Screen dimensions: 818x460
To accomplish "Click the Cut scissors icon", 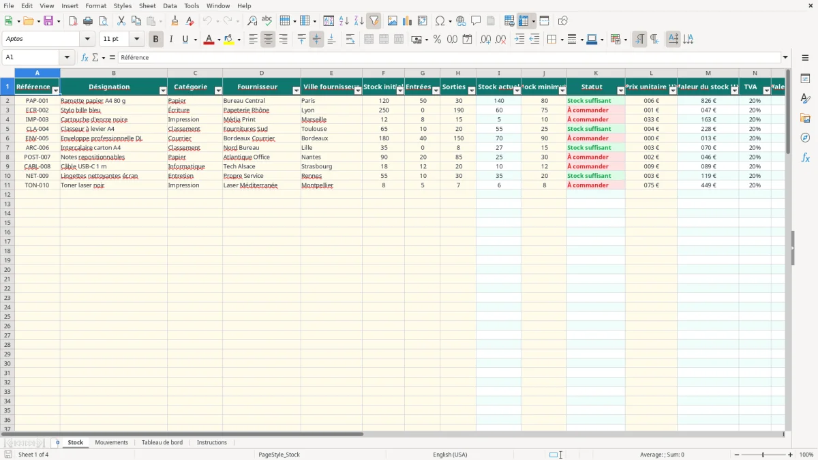I will click(x=121, y=21).
